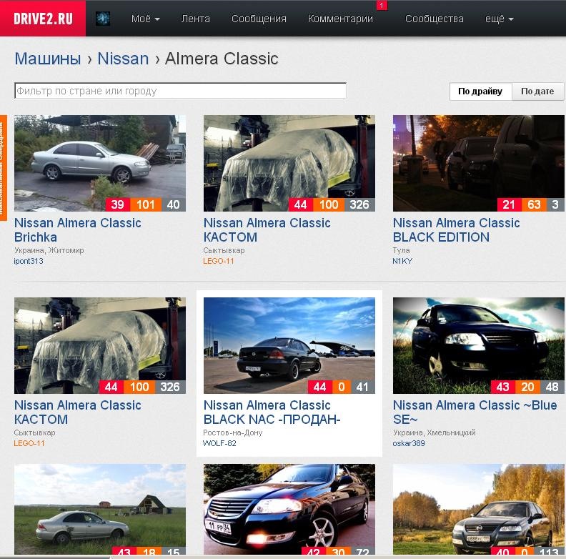
Task: Open Nissan Almera Classic BLACK EDITION title
Action: pyautogui.click(x=456, y=230)
